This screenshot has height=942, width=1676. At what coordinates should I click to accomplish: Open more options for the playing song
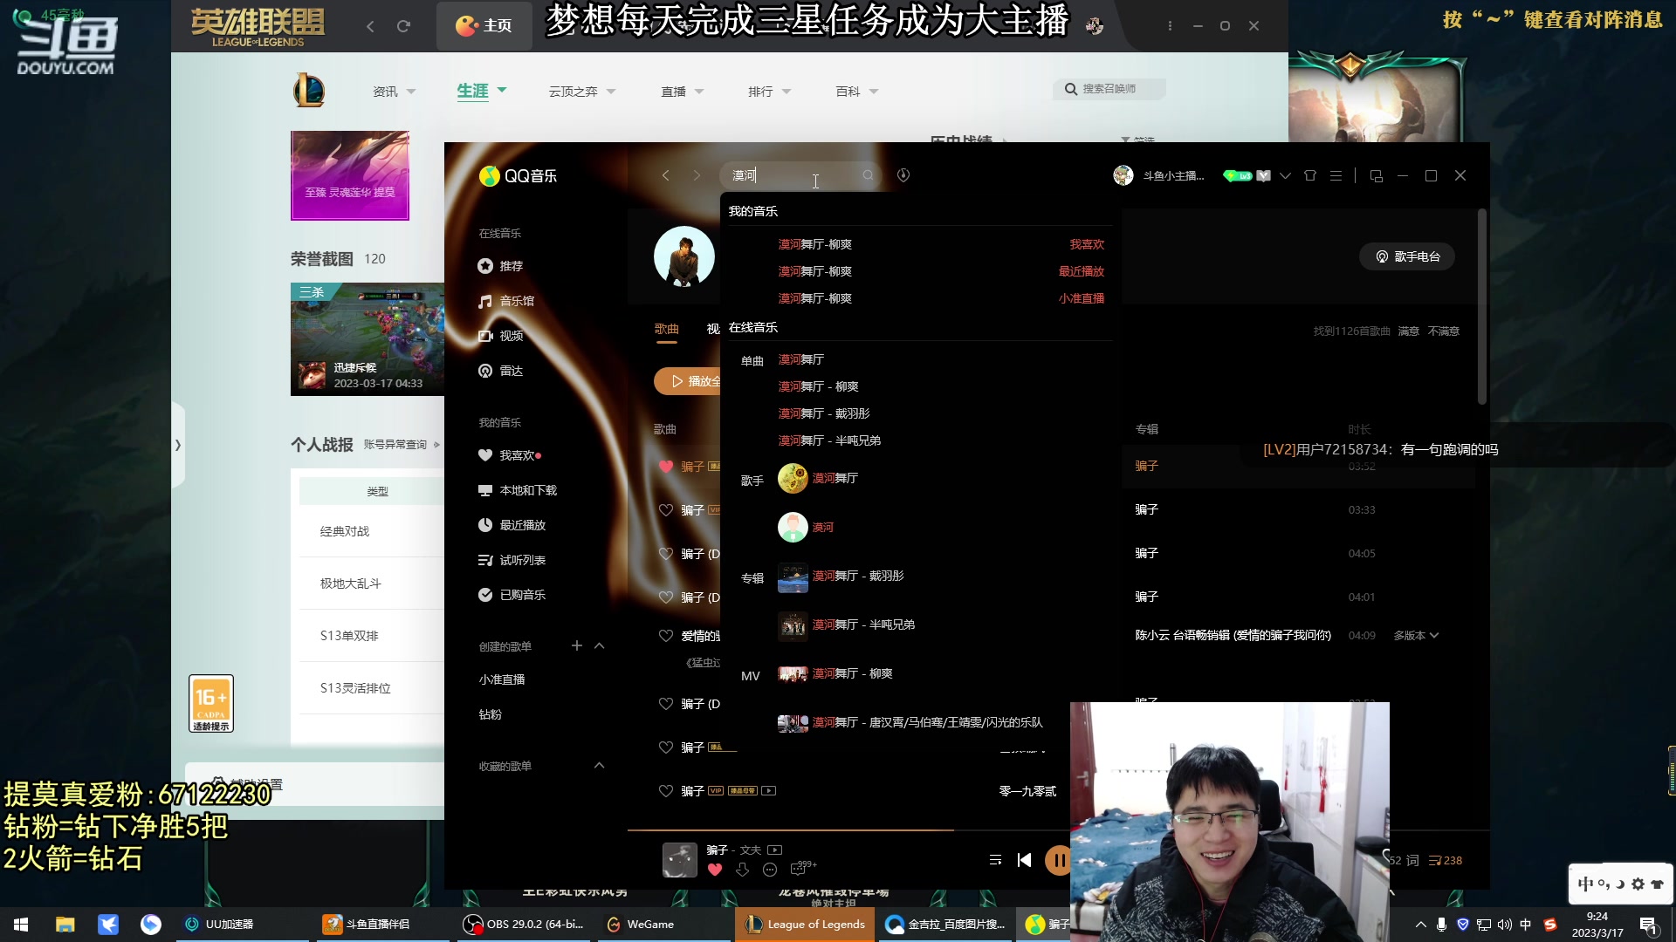coord(770,869)
